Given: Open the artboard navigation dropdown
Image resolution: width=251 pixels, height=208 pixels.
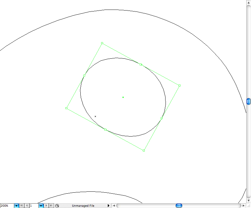Looking at the screenshot, I should pos(41,206).
